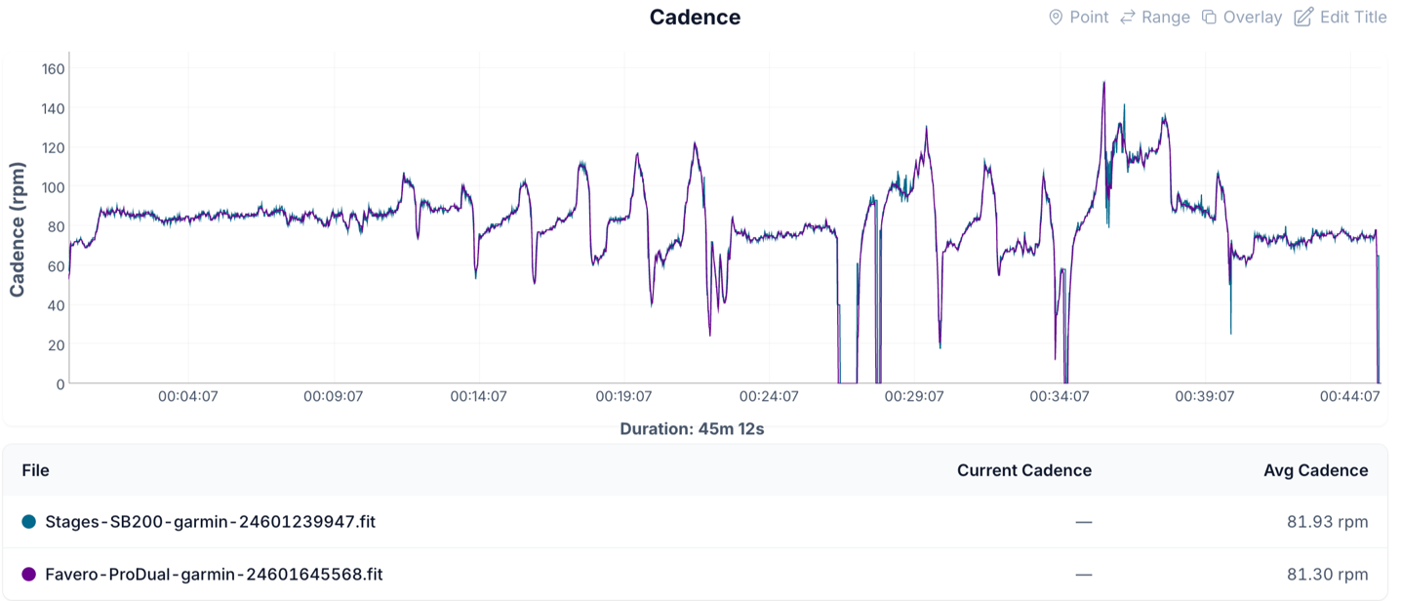Click the Duration: 45m 12s label
The image size is (1401, 601).
coord(692,429)
